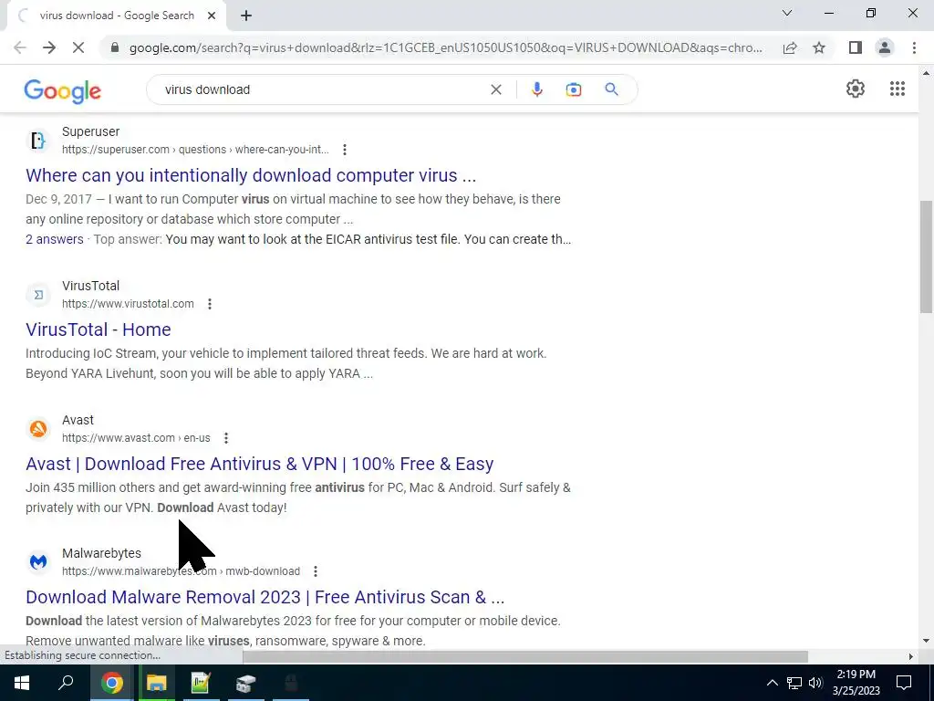The image size is (934, 701).
Task: Open more options for Superuser result
Action: [x=344, y=150]
